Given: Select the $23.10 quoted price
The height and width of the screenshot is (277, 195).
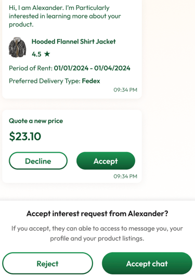Looking at the screenshot, I should coord(25,136).
